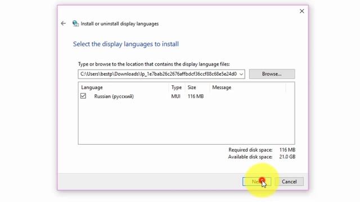Click the 'Install or uninstall display languages' title
Screen dimensions: 360x202
click(120, 24)
